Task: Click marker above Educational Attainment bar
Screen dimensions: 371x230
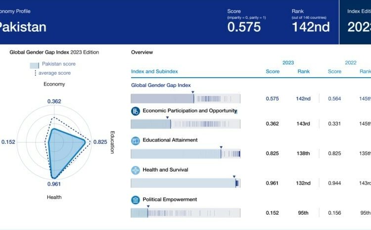Action: pos(221,147)
